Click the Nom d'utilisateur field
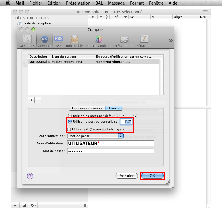This screenshot has width=222, height=209. [x=111, y=143]
